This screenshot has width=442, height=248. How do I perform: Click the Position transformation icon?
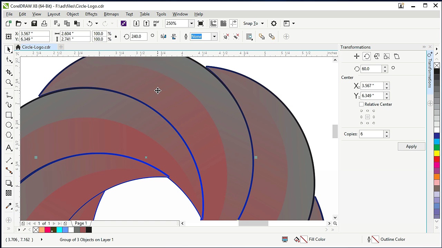coord(357,56)
